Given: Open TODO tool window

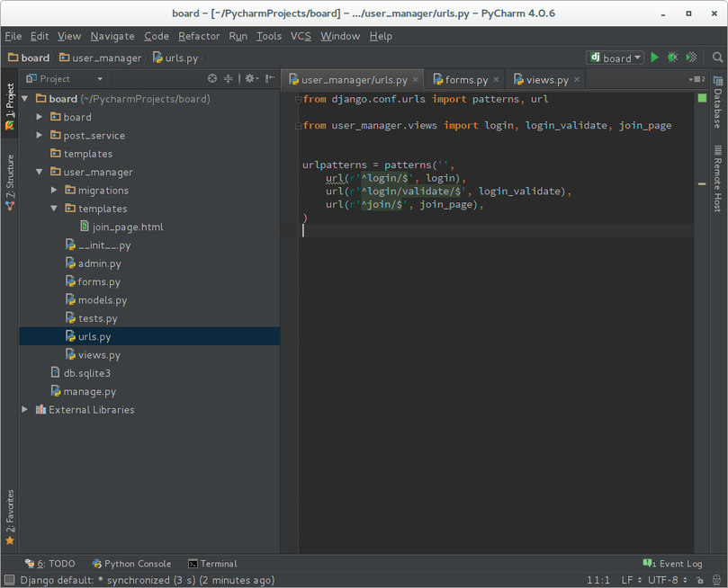Looking at the screenshot, I should 50,564.
